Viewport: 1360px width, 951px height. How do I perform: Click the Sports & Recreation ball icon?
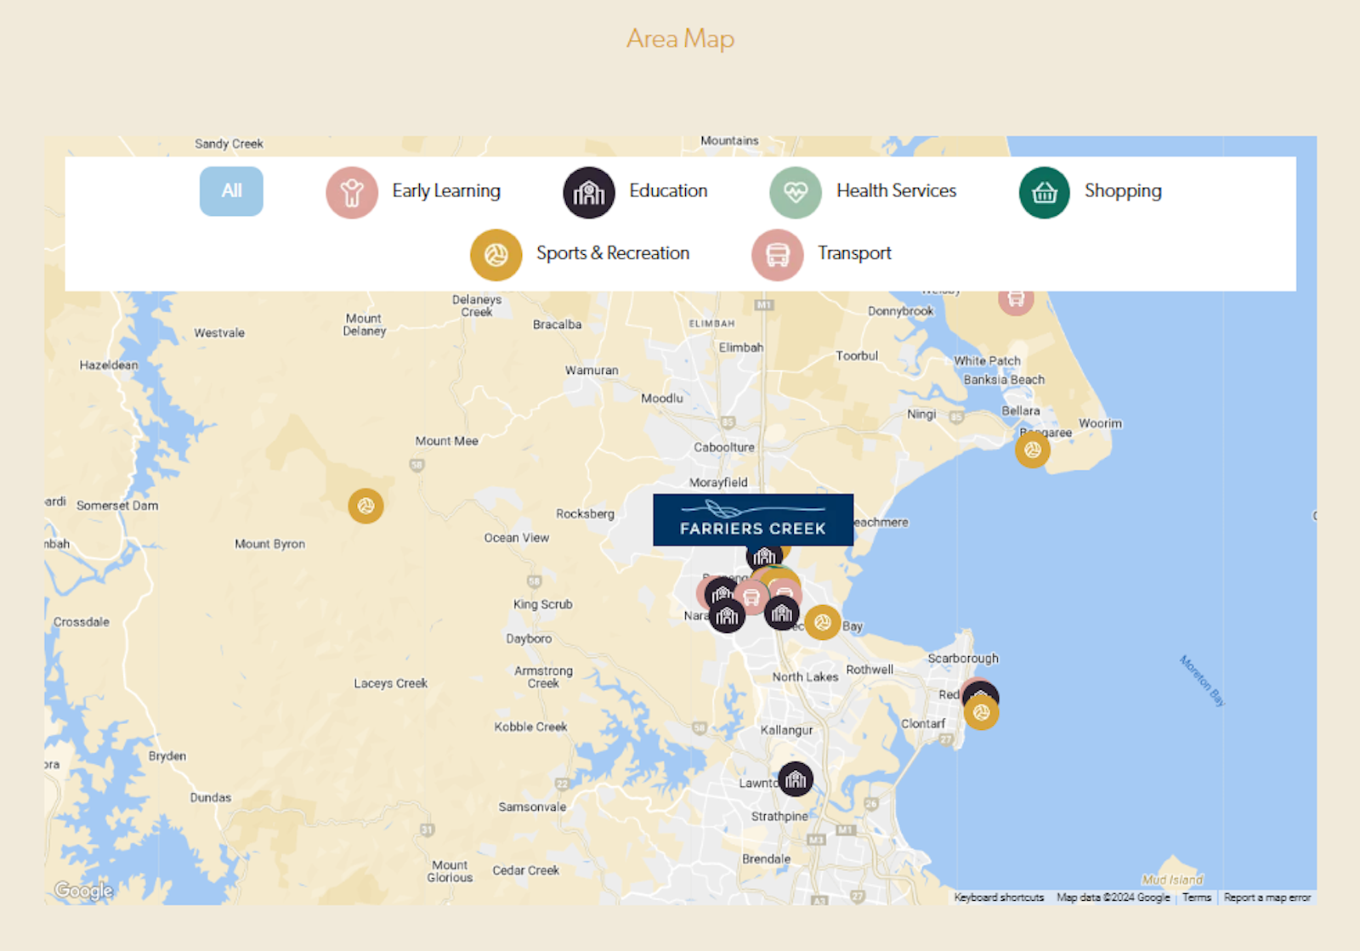tap(496, 254)
